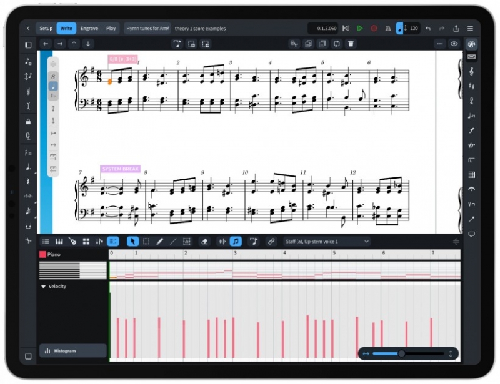This screenshot has height=384, width=500.
Task: Open the Key Signatures panel
Action: coord(471,86)
